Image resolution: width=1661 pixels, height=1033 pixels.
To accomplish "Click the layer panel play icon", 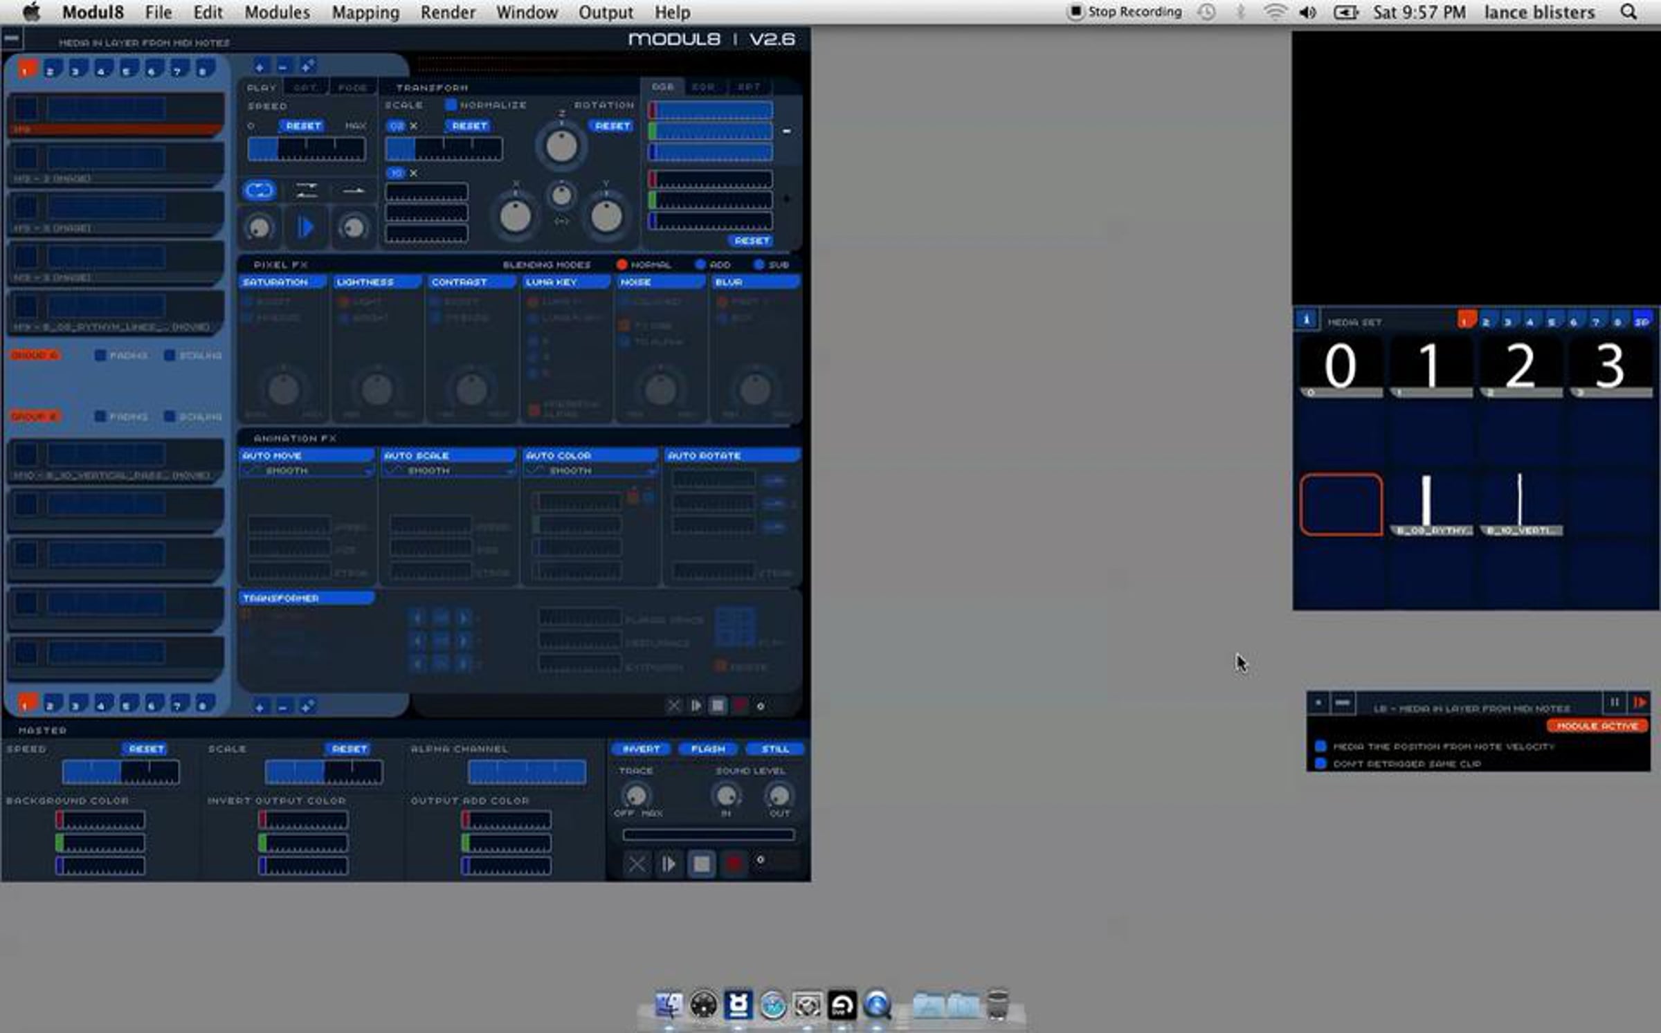I will pos(696,706).
